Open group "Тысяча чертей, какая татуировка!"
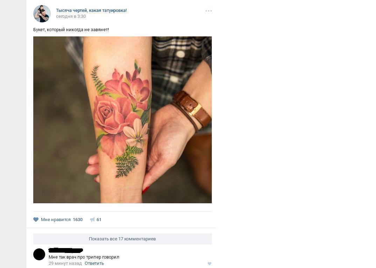This screenshot has width=376, height=268. click(x=91, y=10)
